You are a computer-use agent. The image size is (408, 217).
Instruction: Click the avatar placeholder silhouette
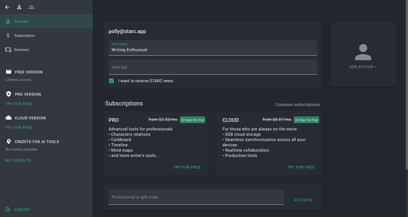[363, 52]
